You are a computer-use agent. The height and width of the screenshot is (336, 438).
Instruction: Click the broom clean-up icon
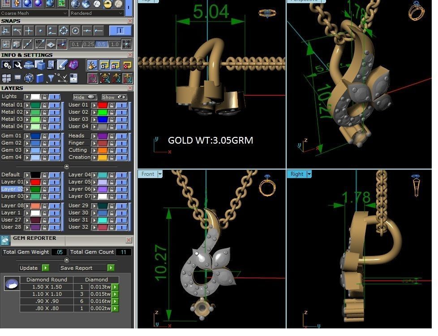pyautogui.click(x=92, y=65)
